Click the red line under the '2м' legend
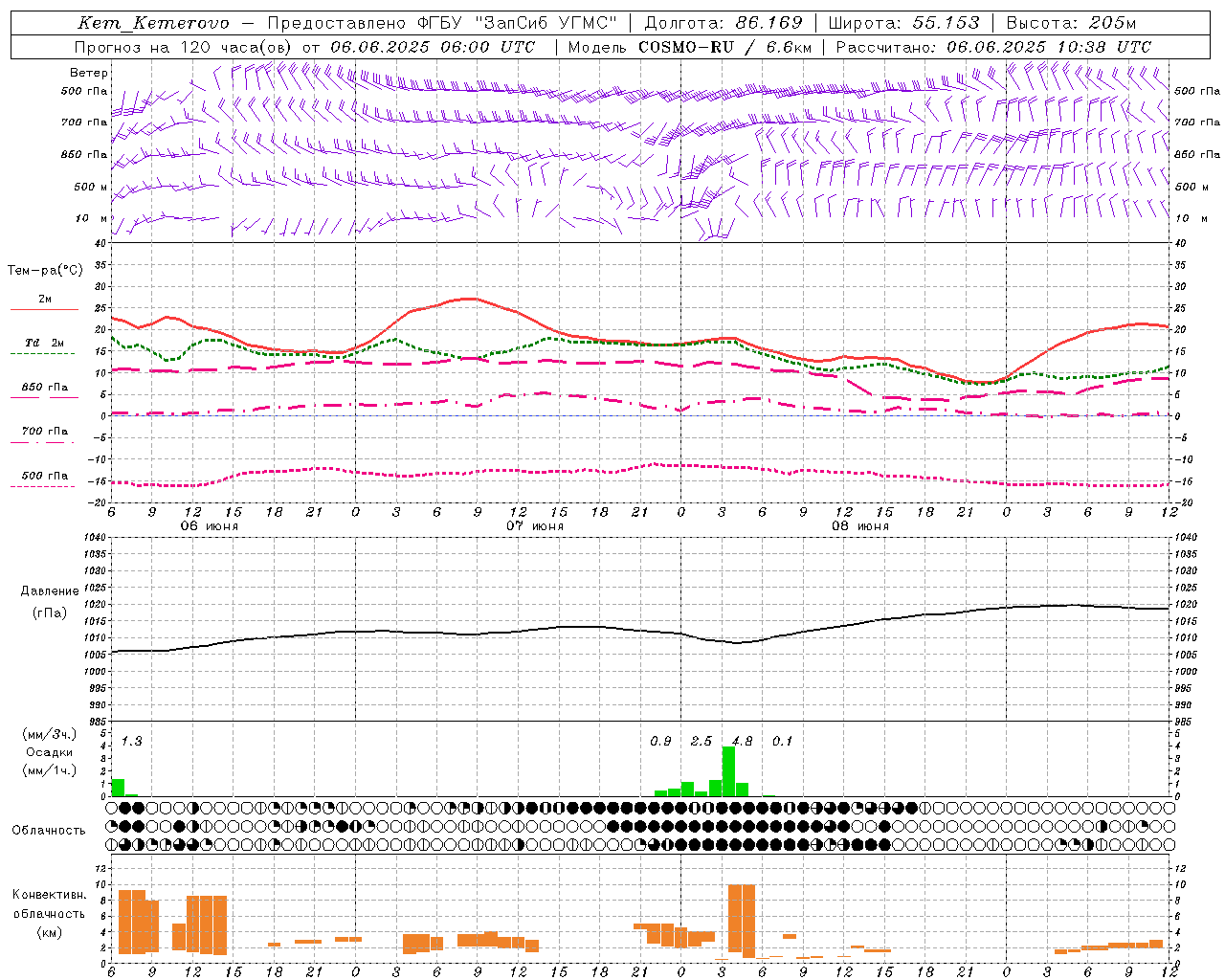 [44, 310]
